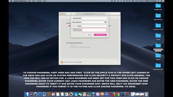The image size is (173, 97).
Task: Open Maps icon in the dock
Action: tap(67, 94)
